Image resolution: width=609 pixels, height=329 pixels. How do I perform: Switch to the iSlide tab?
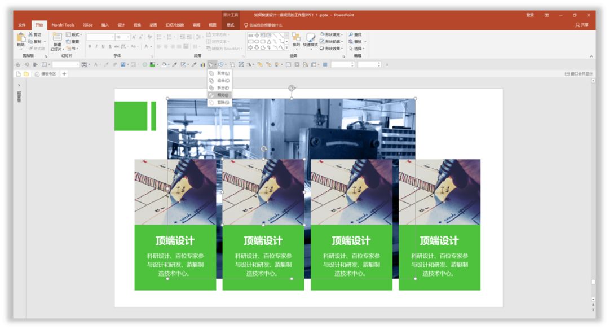88,25
